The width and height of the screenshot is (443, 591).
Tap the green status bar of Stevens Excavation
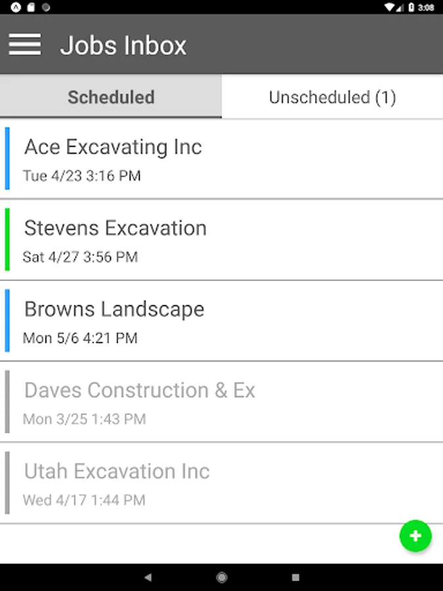tap(7, 239)
